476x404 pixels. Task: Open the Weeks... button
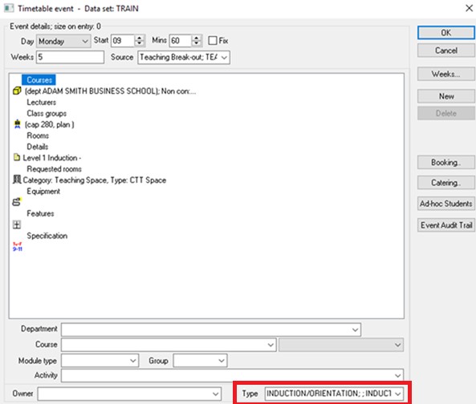446,74
